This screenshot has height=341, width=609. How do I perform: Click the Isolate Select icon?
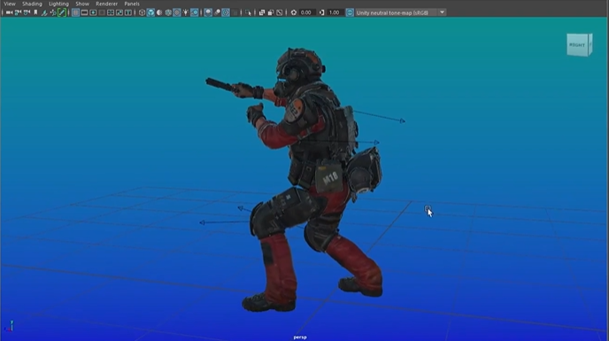pyautogui.click(x=248, y=12)
